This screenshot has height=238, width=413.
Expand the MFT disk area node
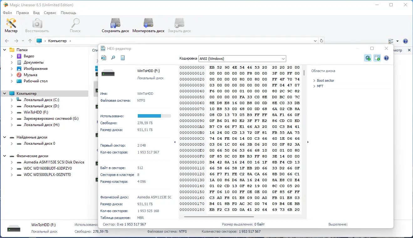coord(314,86)
